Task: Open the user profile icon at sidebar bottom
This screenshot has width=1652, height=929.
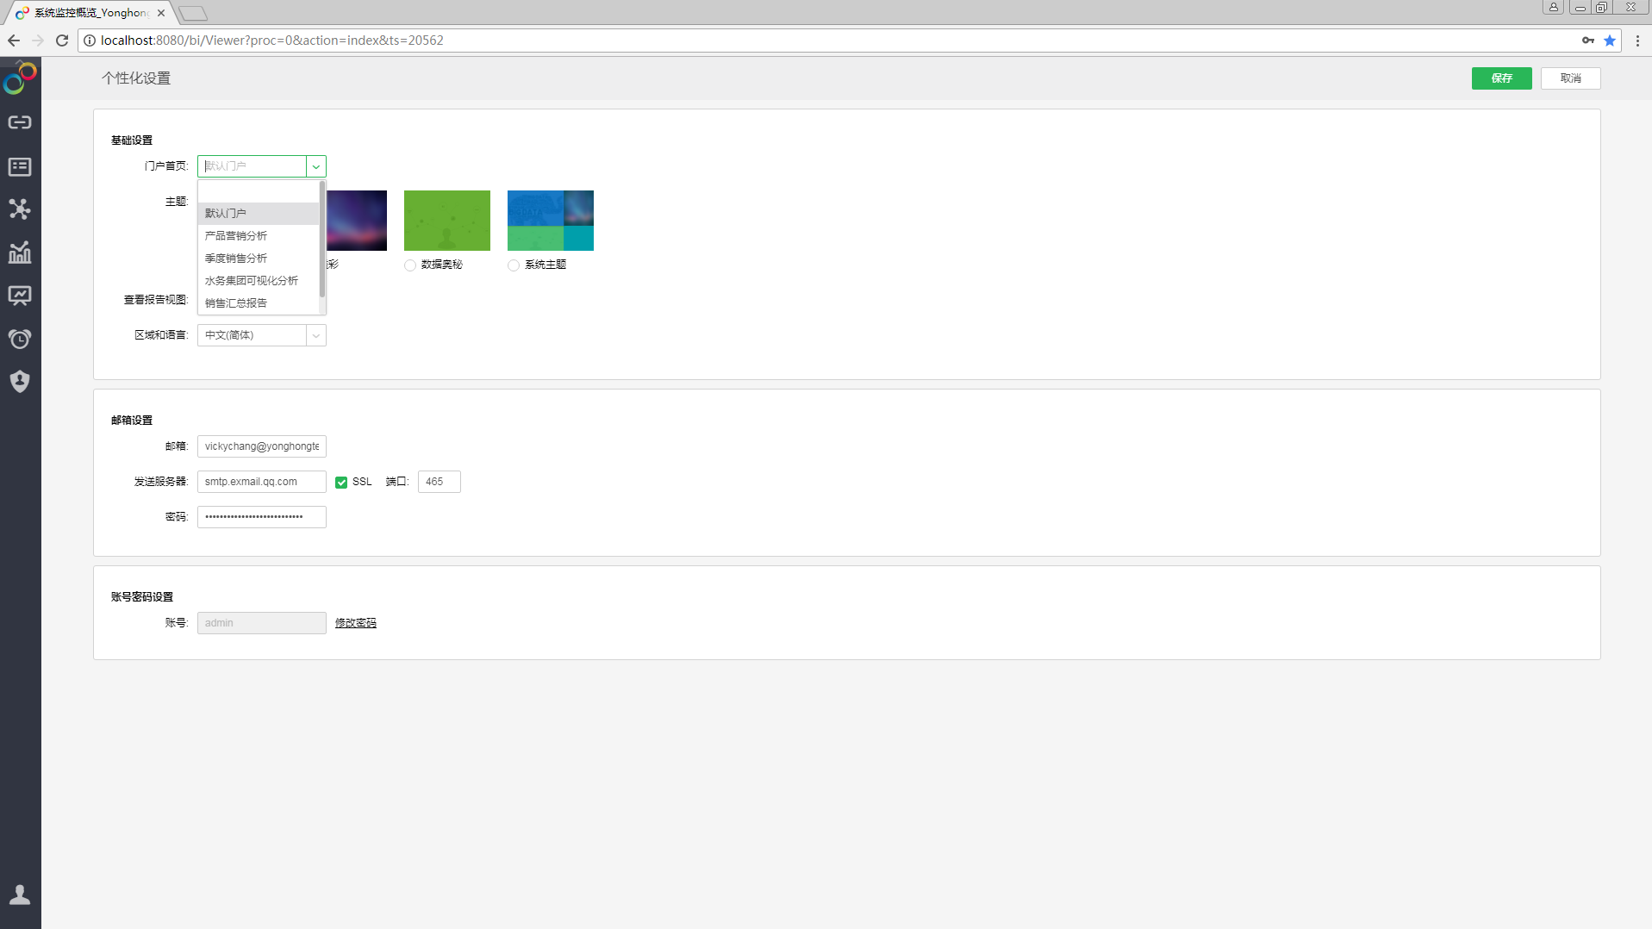Action: click(20, 895)
